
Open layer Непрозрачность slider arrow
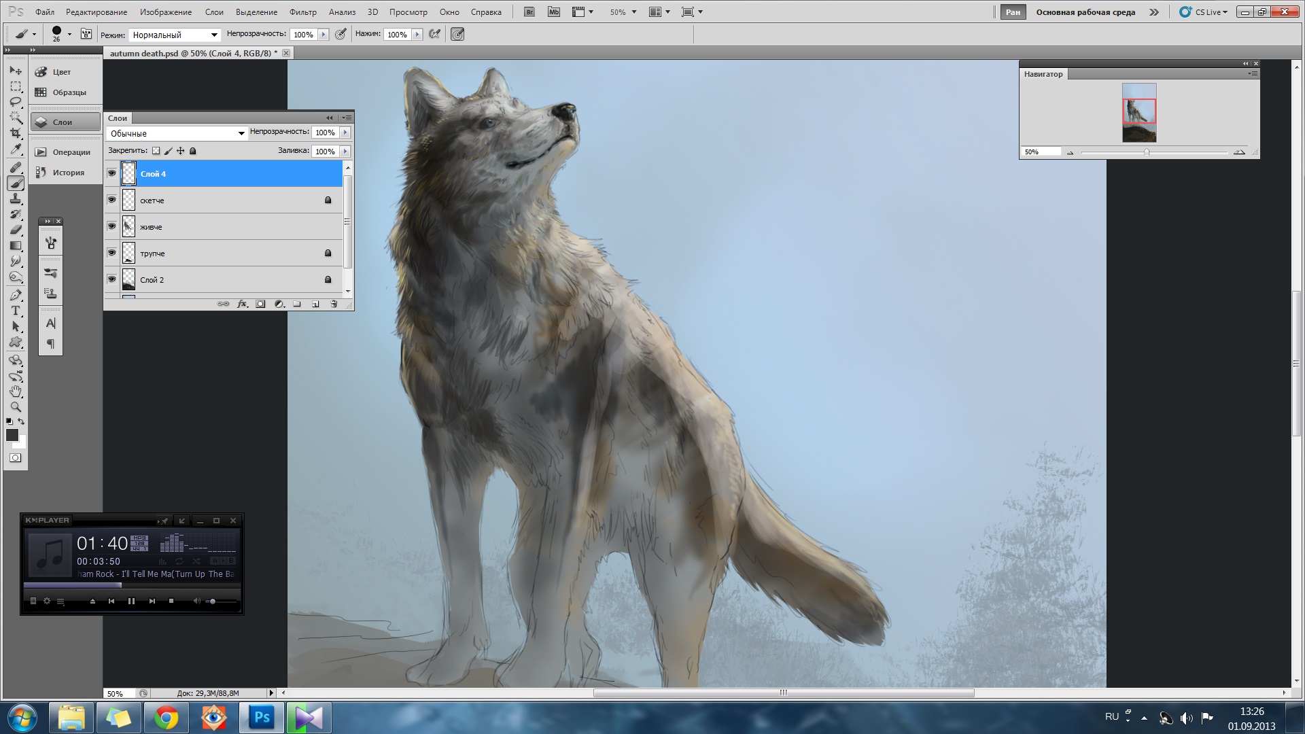345,133
